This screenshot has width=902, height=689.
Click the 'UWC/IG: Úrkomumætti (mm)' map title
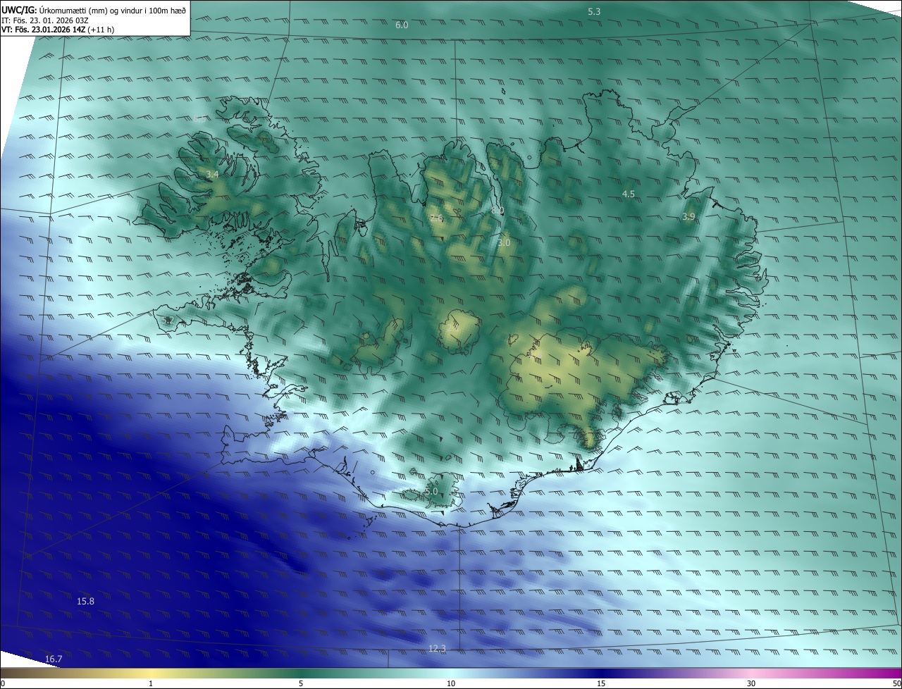click(x=95, y=9)
